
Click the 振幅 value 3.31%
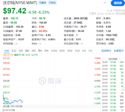pos(107,23)
